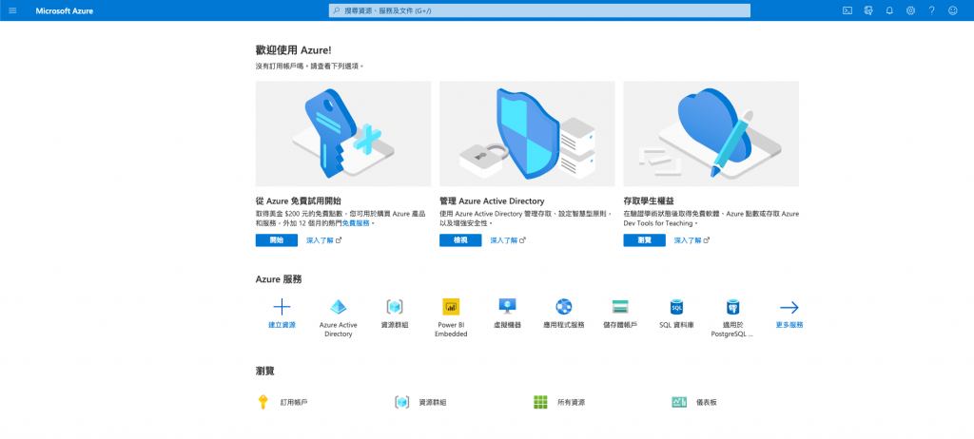Click the 檢視 button for Active Directory

(x=460, y=240)
